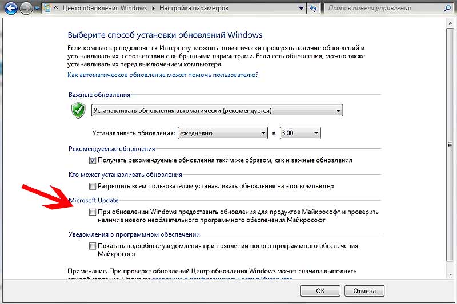Click Кто может устанавливать обновления heading
The height and width of the screenshot is (304, 457).
(x=125, y=175)
